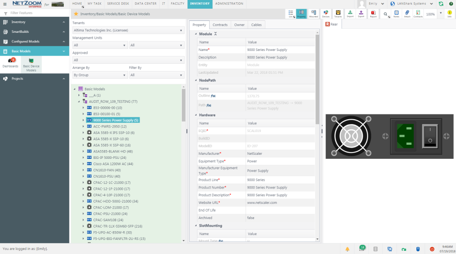The height and width of the screenshot is (254, 456).
Task: Open the HOME menu
Action: pos(77,4)
